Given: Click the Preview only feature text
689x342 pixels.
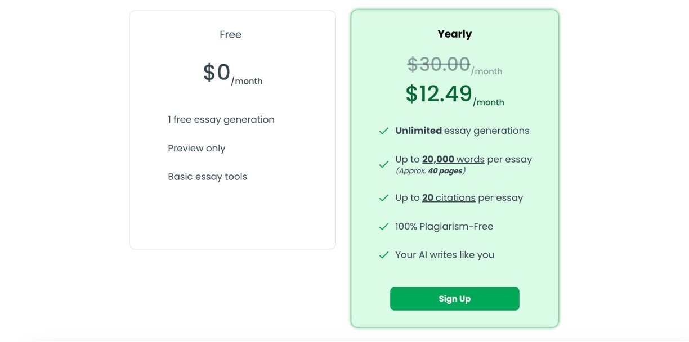Looking at the screenshot, I should (196, 148).
